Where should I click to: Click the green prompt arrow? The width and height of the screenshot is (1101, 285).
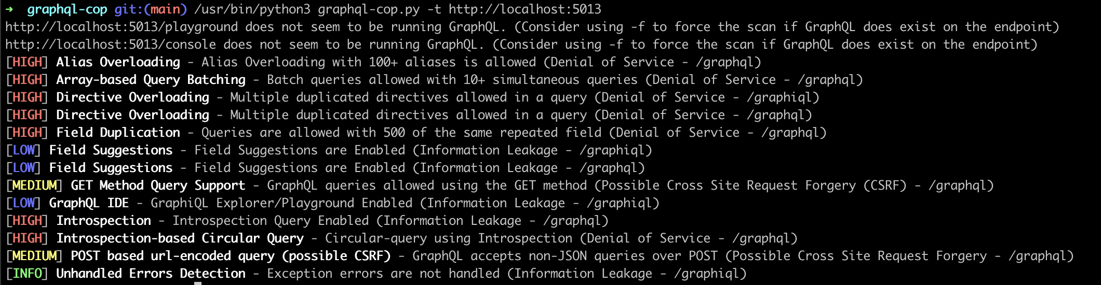pyautogui.click(x=9, y=9)
